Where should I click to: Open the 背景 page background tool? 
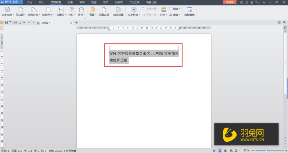93,12
